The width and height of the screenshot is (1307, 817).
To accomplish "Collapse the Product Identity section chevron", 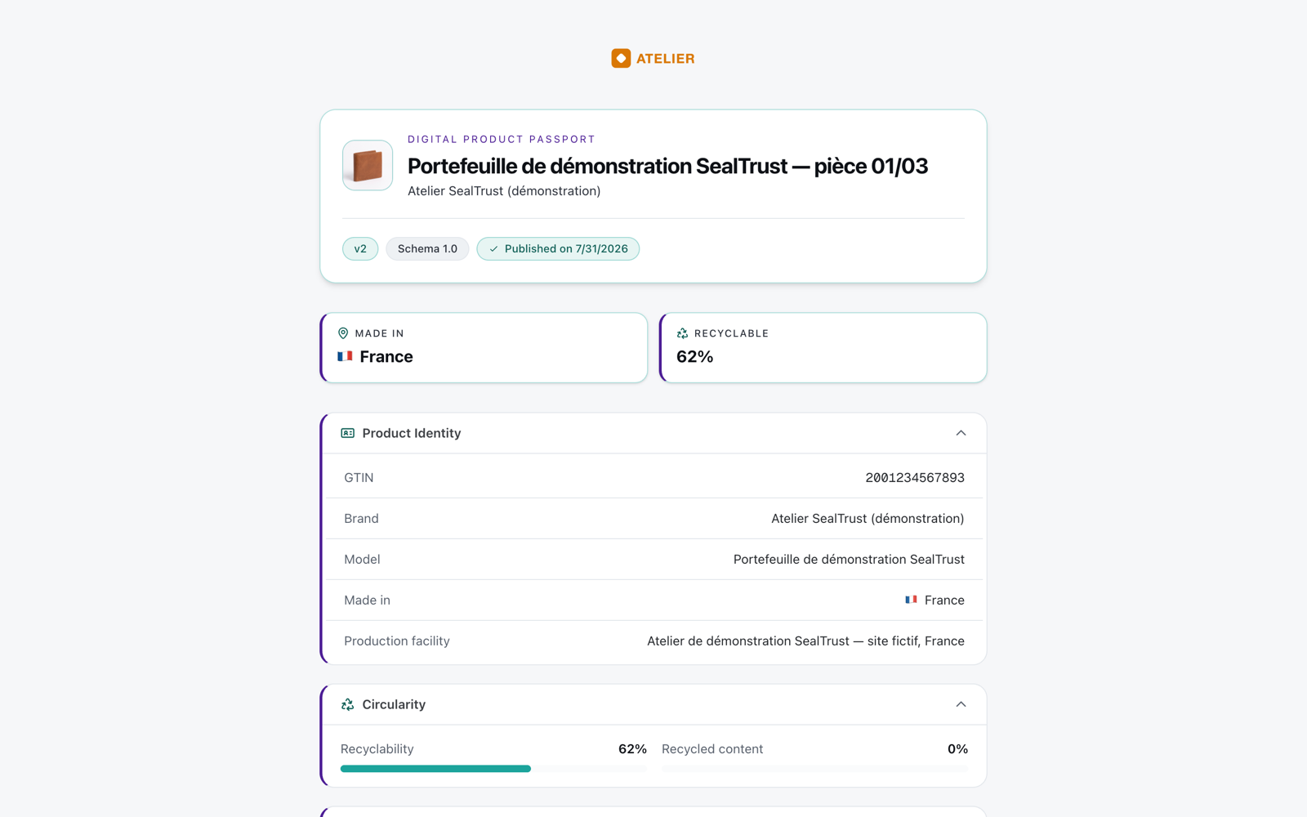I will pyautogui.click(x=961, y=433).
